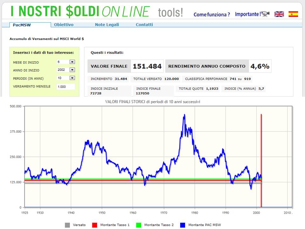Click the Versamento Mensile input field
Viewport: 305px width, 229px height.
65,87
